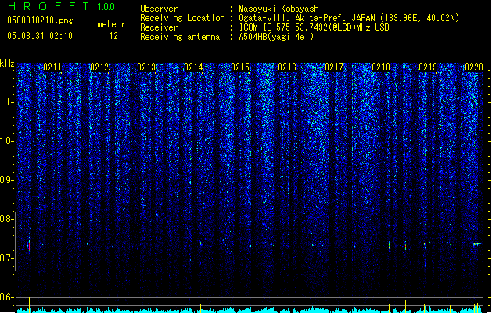This screenshot has width=492, height=313.
Task: Select the observer name Masayuki Kobayashi
Action: tap(281, 9)
